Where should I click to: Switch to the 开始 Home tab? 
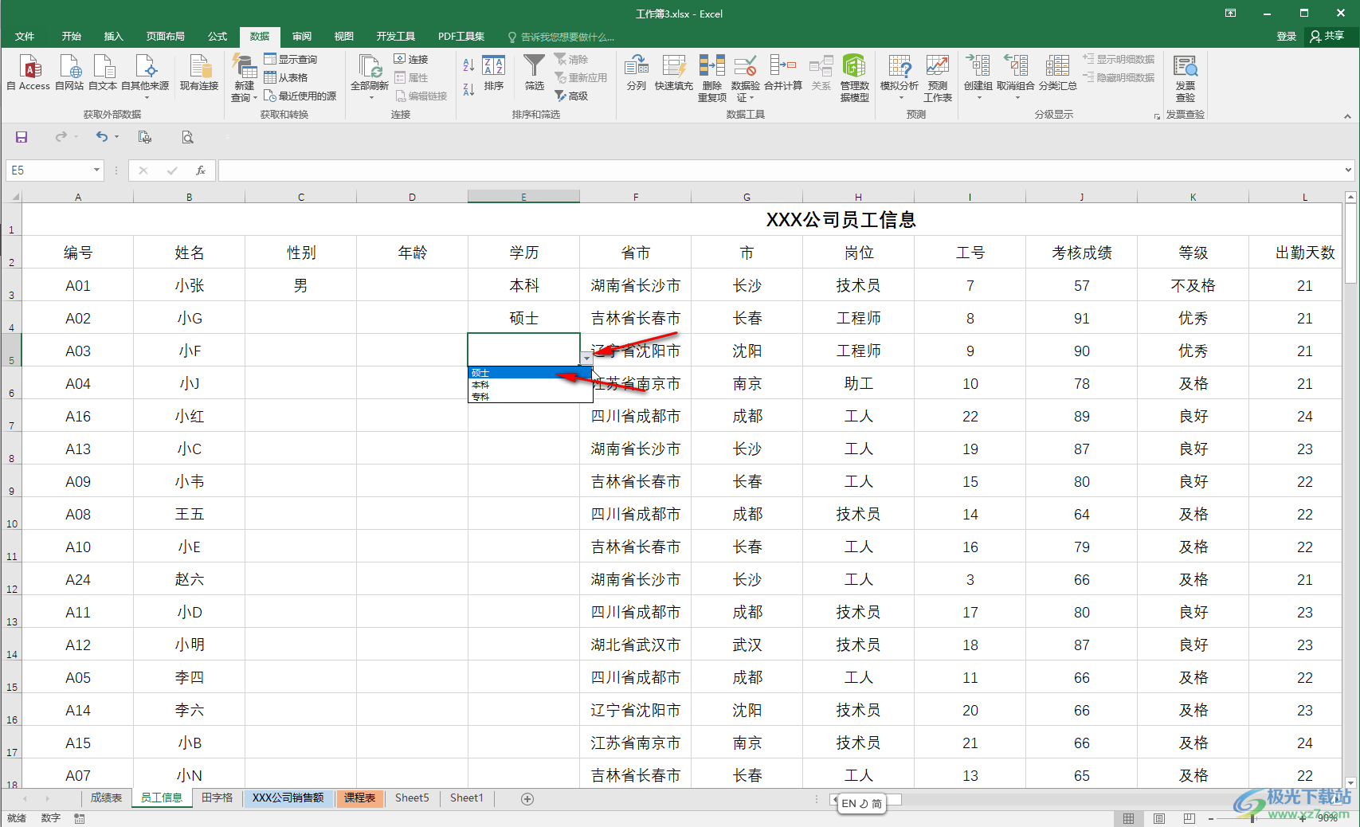click(72, 37)
